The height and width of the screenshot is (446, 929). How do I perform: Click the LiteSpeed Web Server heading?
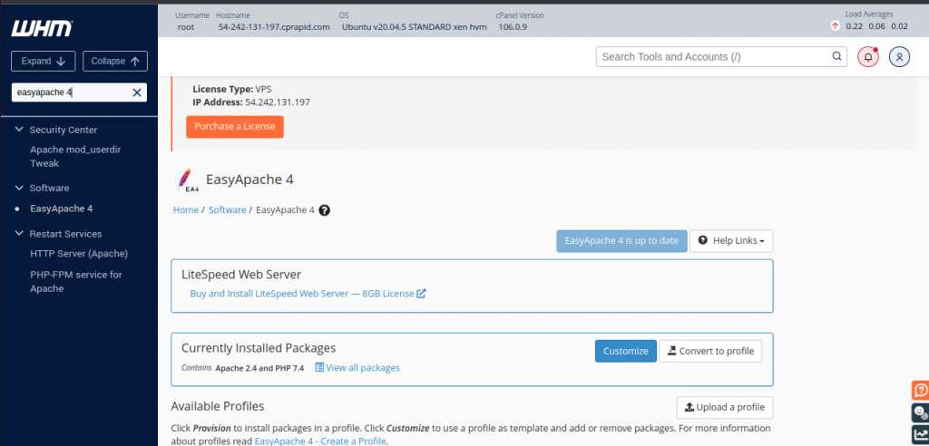(x=241, y=275)
